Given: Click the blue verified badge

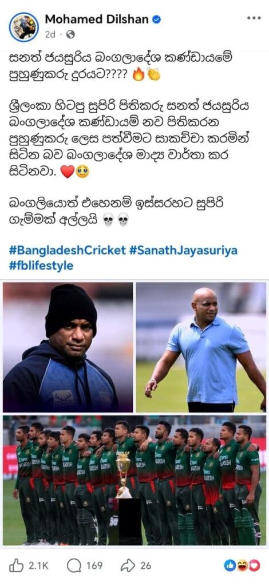Looking at the screenshot, I should pyautogui.click(x=157, y=20).
